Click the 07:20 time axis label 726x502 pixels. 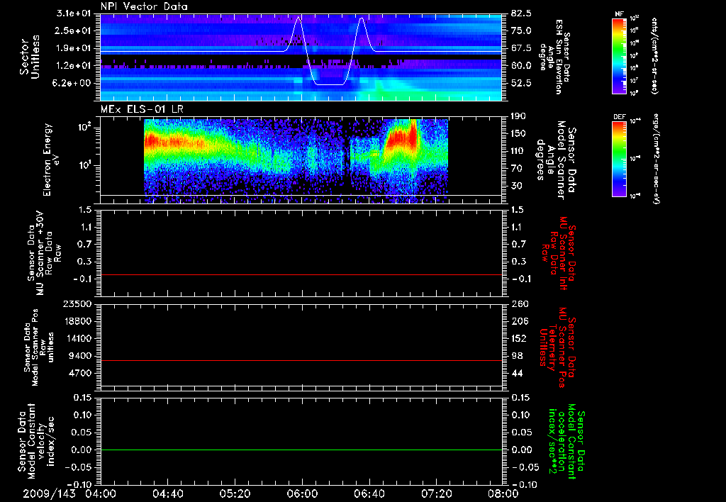(436, 493)
